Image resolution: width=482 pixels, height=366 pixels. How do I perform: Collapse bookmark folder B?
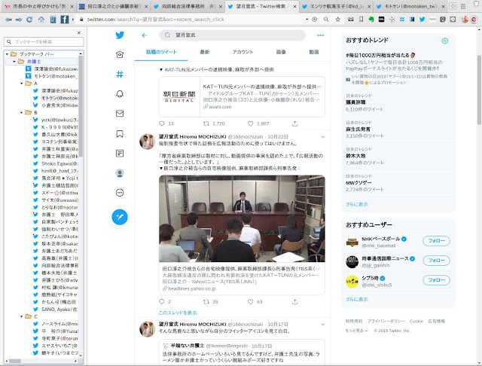click(22, 112)
